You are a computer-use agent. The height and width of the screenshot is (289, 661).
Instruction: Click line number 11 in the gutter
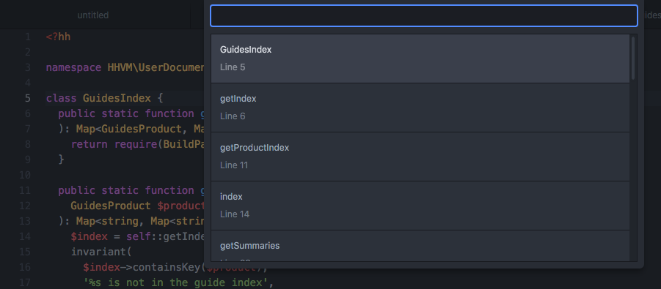point(25,190)
